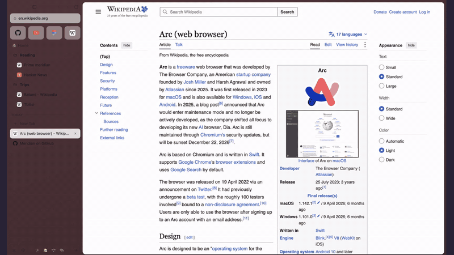Select Standard text size
Viewport: 454px width, 255px height.
(x=381, y=76)
